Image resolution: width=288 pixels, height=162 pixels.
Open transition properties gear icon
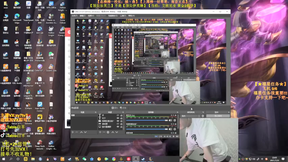(203, 116)
